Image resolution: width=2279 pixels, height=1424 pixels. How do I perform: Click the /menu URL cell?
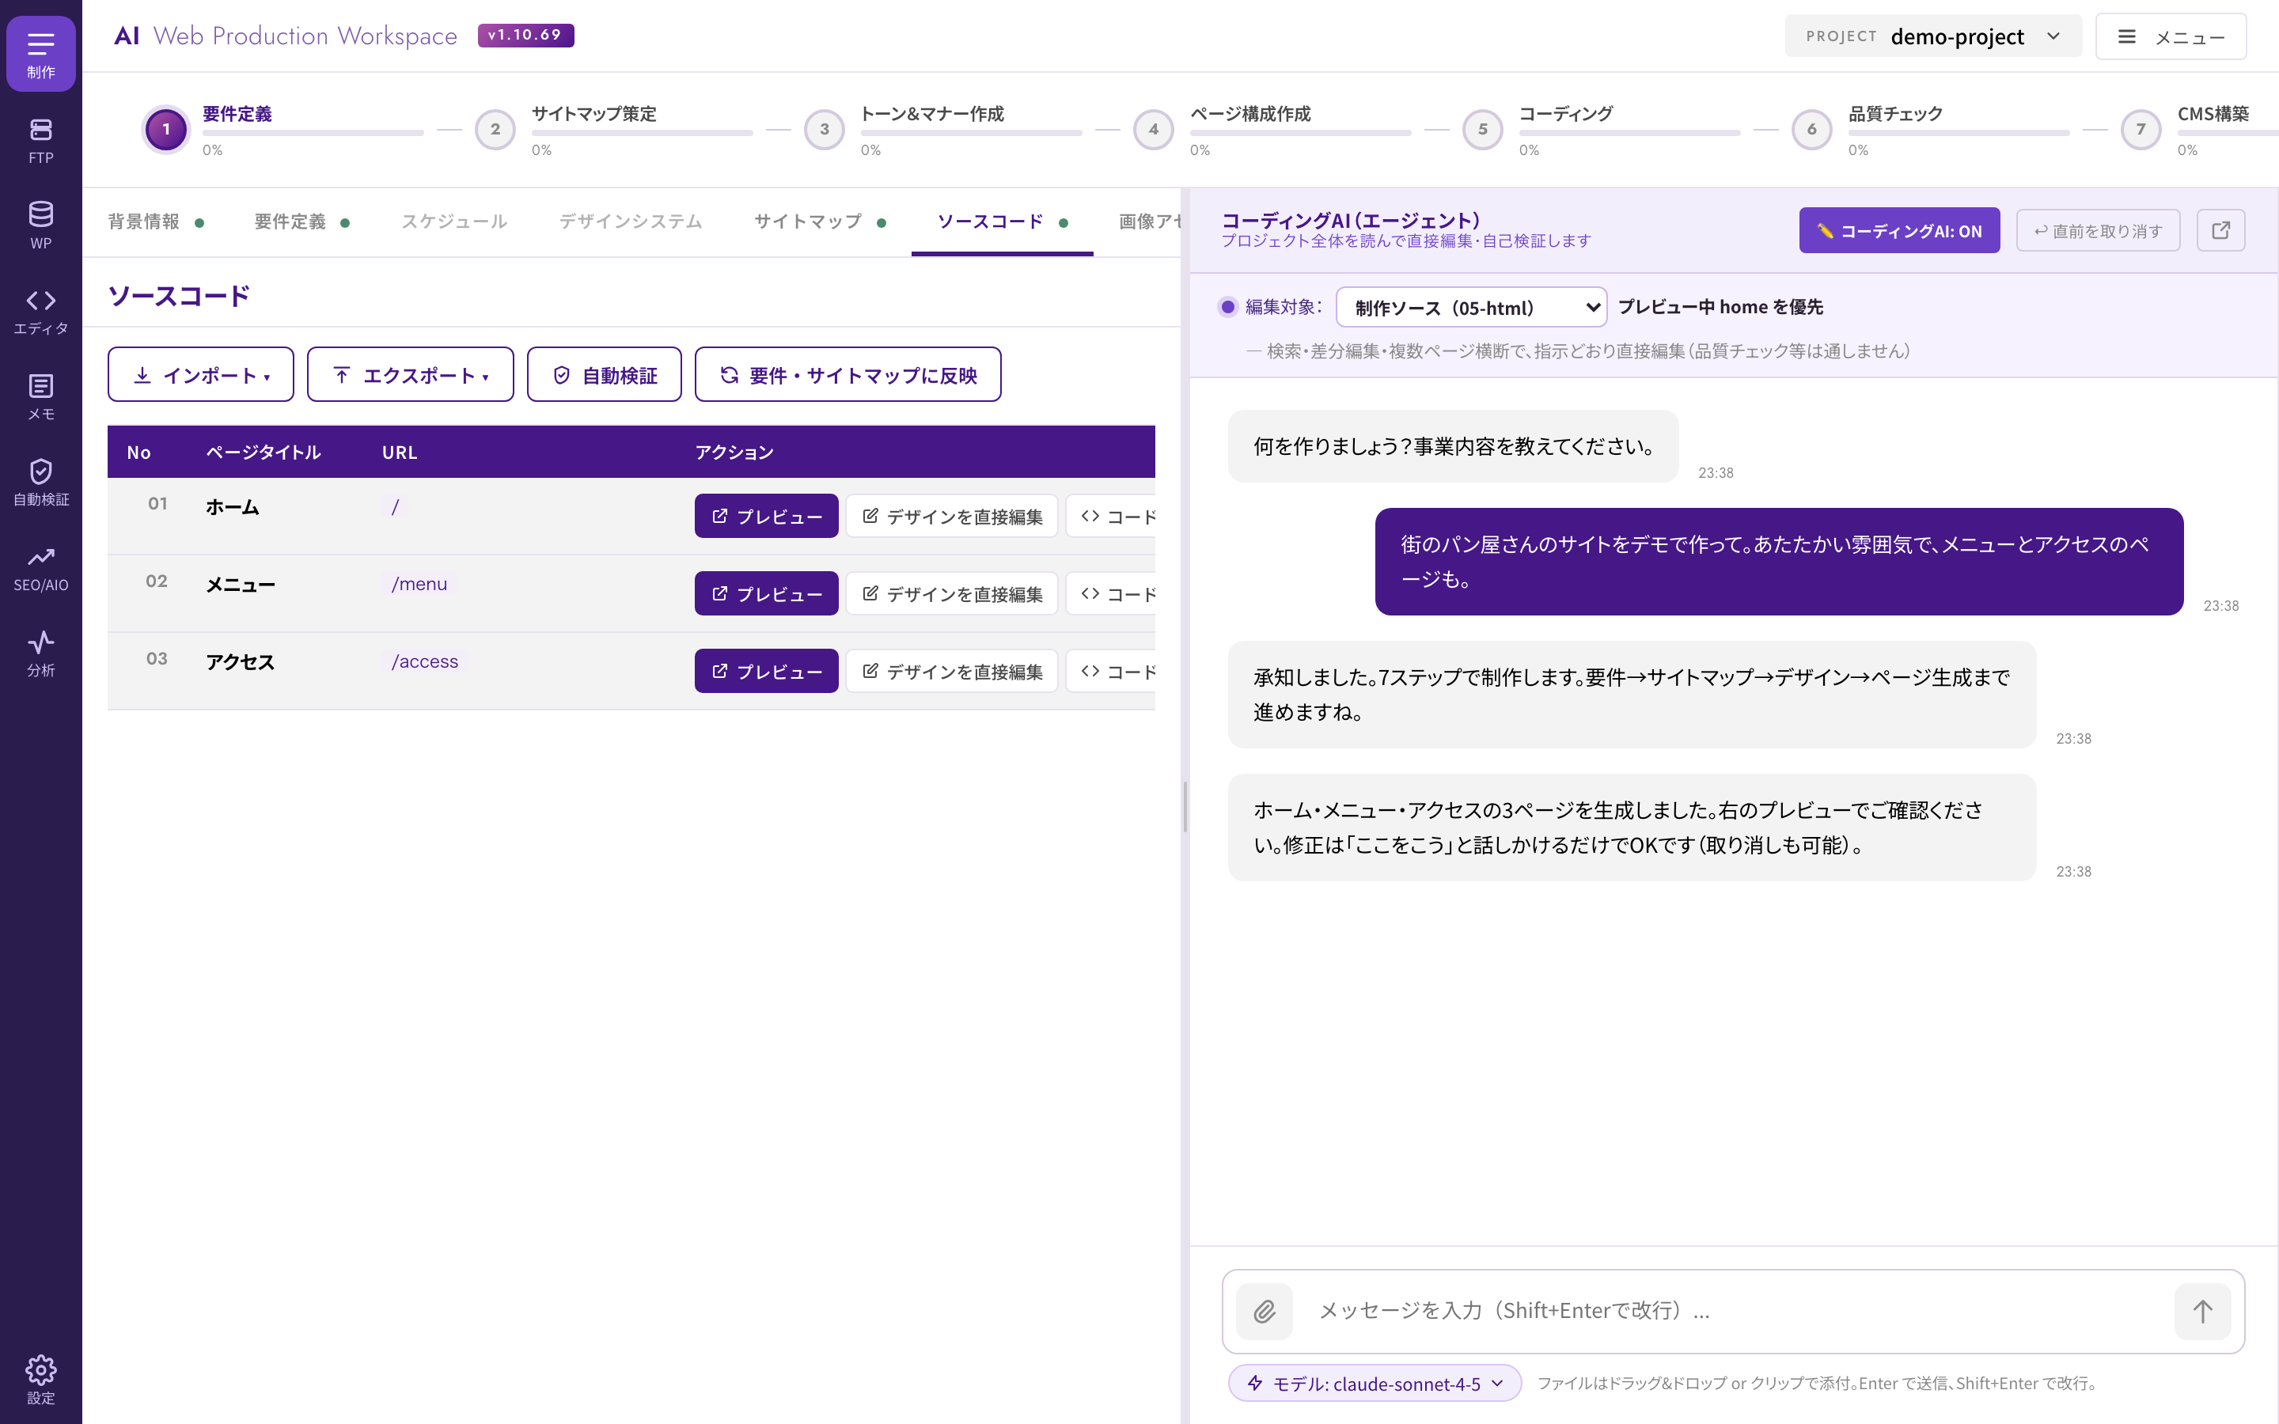coord(420,584)
